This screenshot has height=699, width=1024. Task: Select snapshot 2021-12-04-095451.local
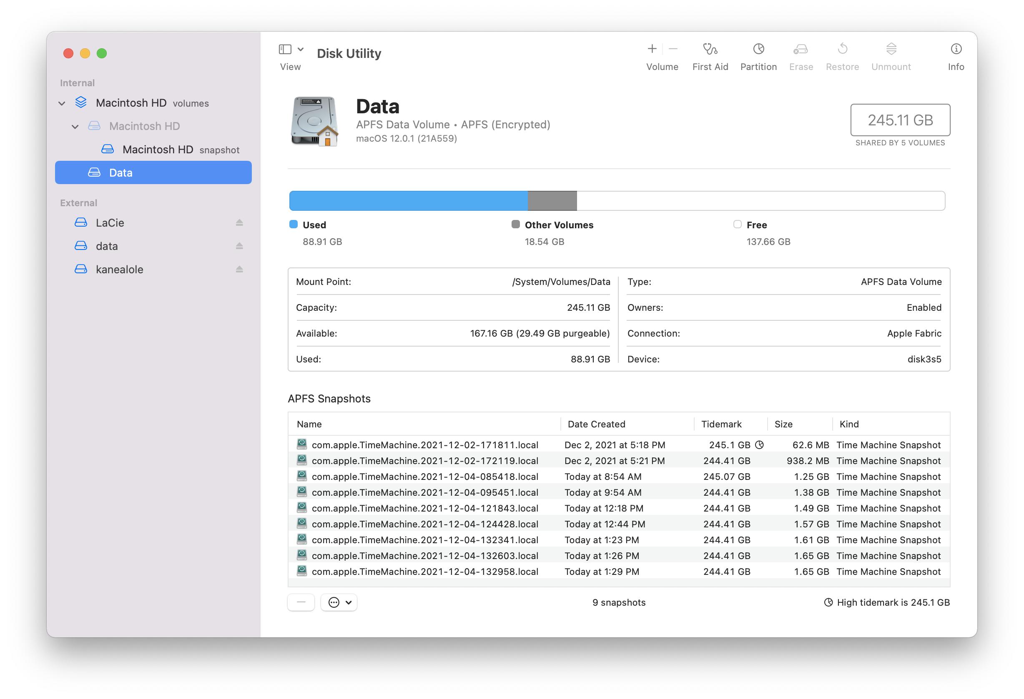tap(619, 492)
